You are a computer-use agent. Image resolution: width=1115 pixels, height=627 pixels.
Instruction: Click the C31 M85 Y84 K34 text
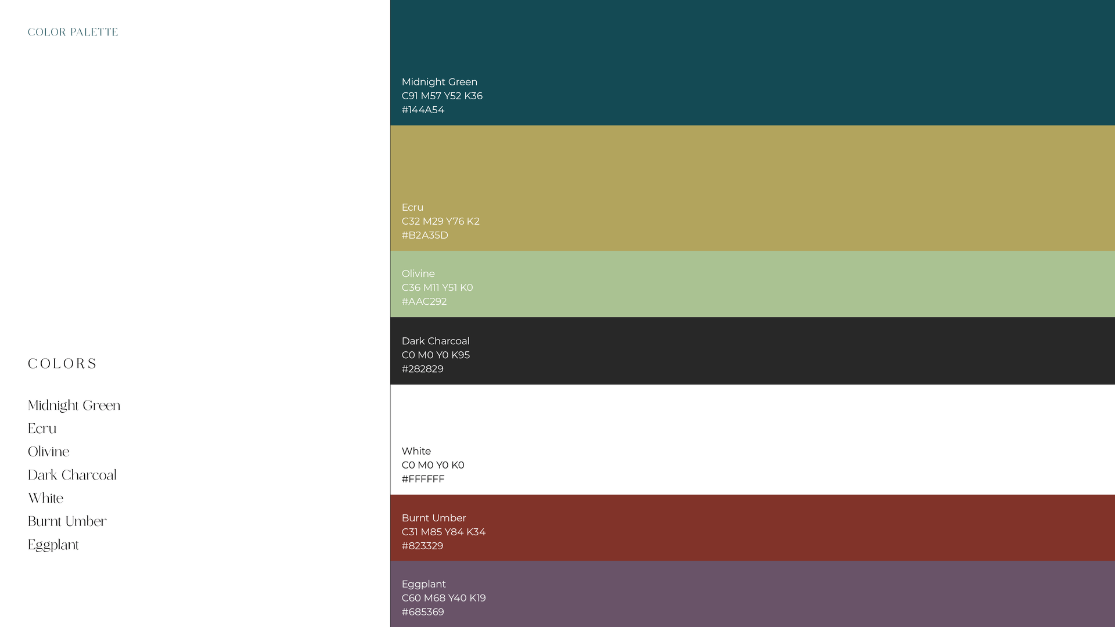point(444,532)
